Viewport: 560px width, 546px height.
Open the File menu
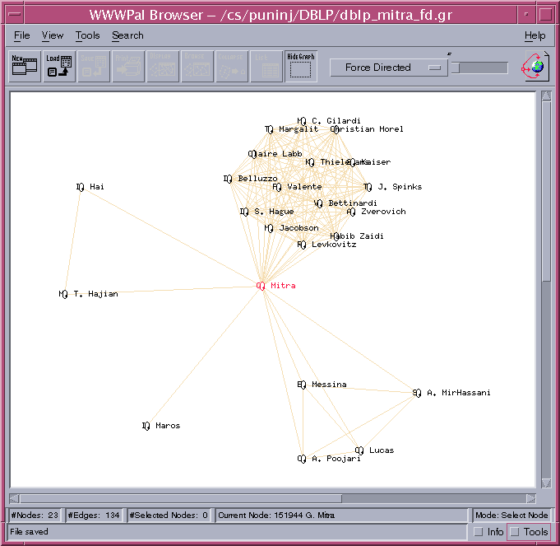[x=21, y=35]
